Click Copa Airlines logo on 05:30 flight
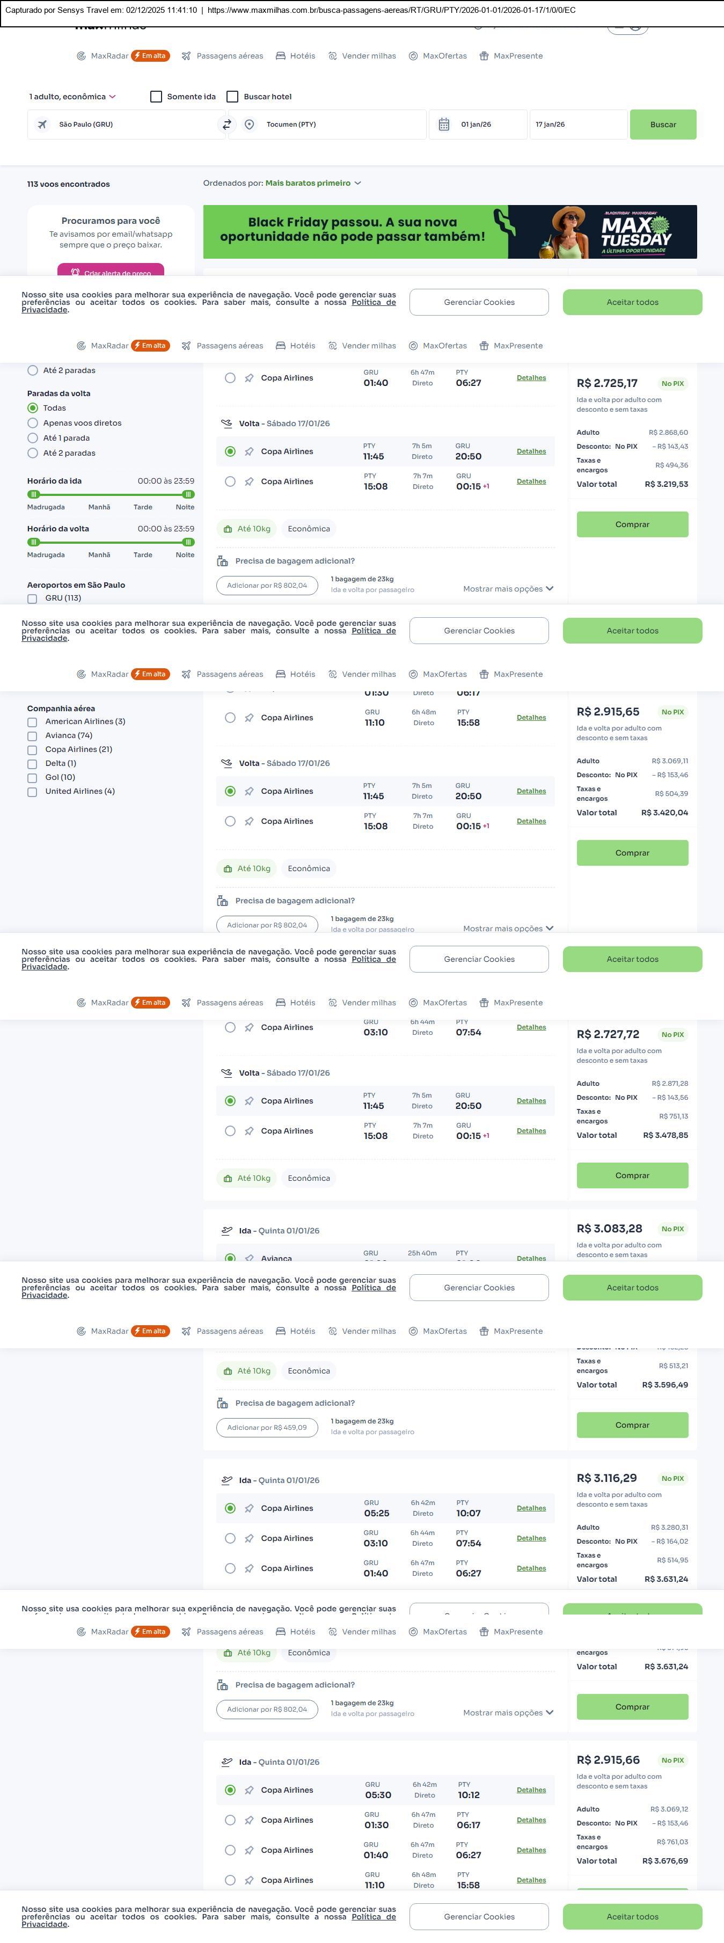The height and width of the screenshot is (1943, 724). (x=249, y=1790)
